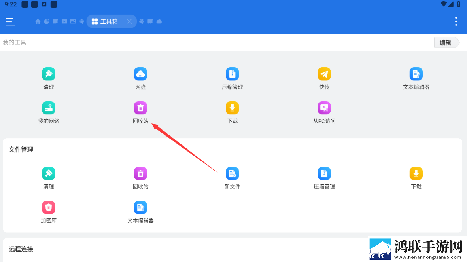Open the 从PC访问 tool

(x=324, y=113)
